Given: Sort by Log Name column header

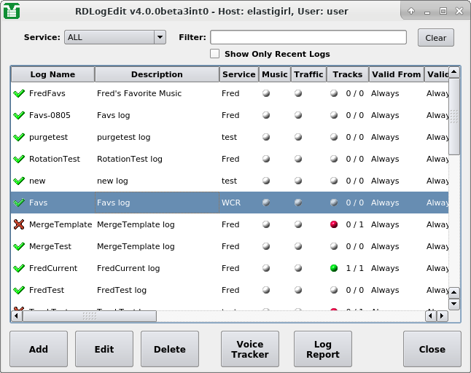Looking at the screenshot, I should 52,74.
